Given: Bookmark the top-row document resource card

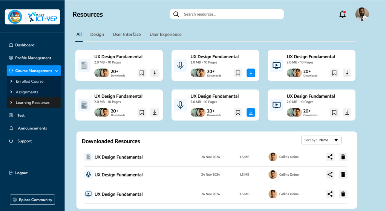Looking at the screenshot, I should point(142,73).
